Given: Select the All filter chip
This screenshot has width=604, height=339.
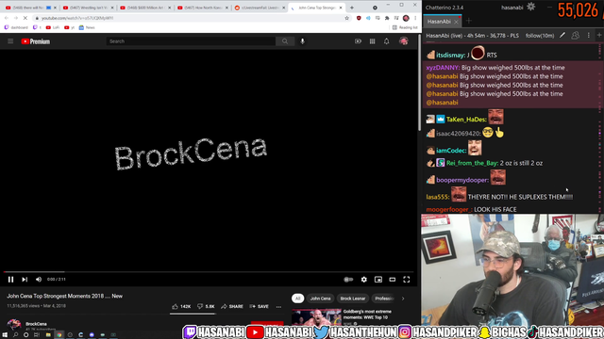Looking at the screenshot, I should pos(297,299).
